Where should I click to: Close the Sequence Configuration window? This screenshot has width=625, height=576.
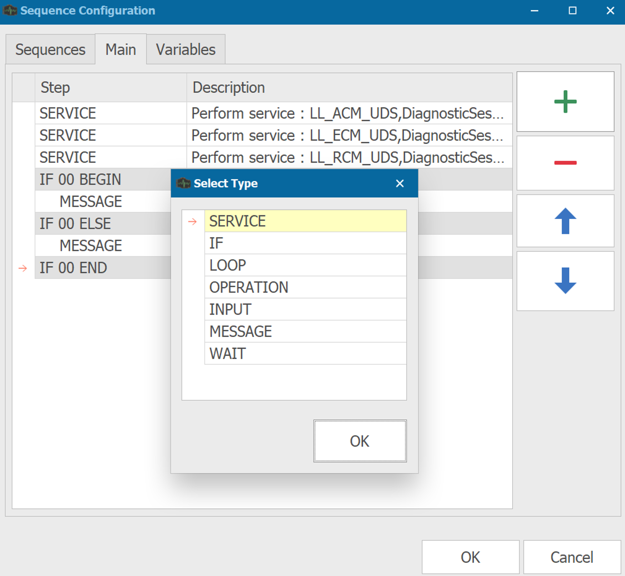[610, 11]
